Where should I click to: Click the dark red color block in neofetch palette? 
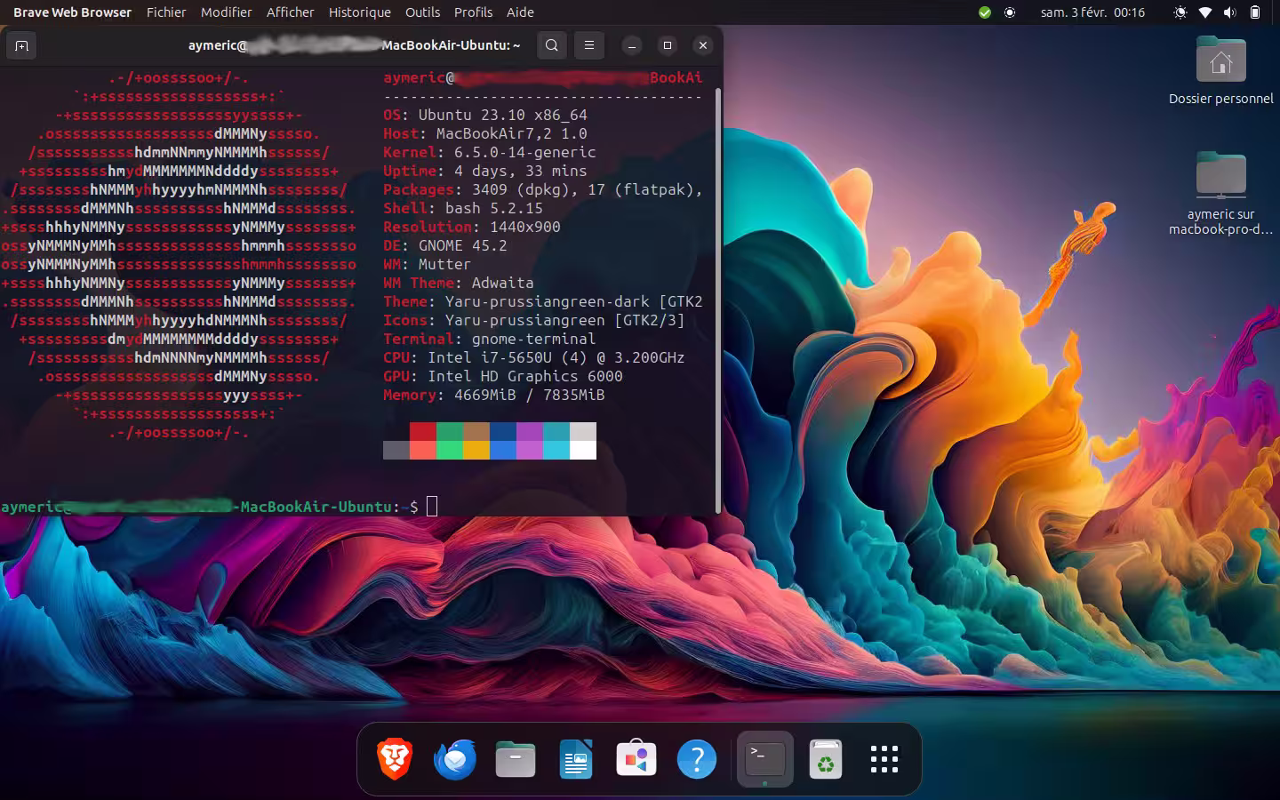point(423,431)
